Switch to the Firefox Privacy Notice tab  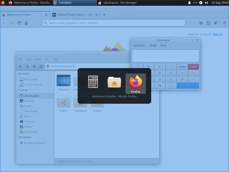(x=75, y=15)
